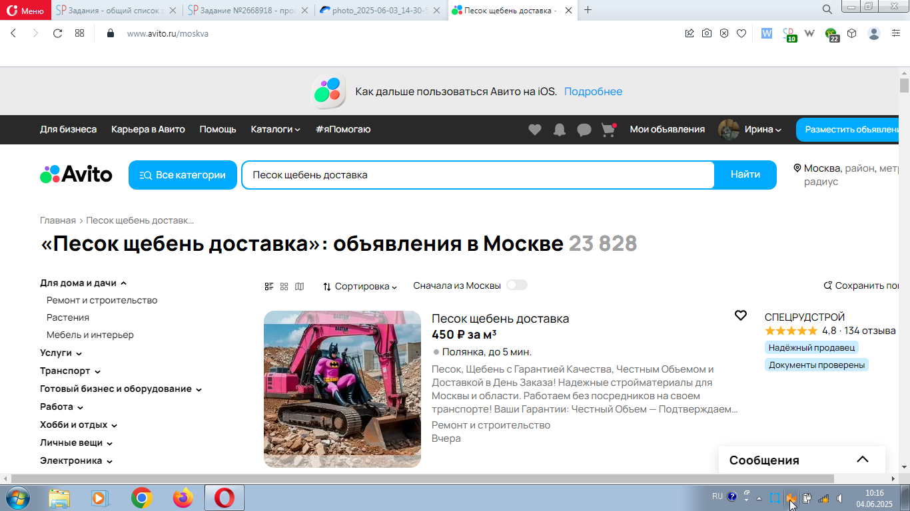Follow the Подробнее link in banner

point(593,91)
